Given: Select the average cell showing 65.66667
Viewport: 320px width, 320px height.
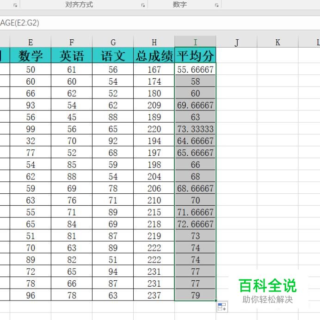Looking at the screenshot, I should (195, 152).
